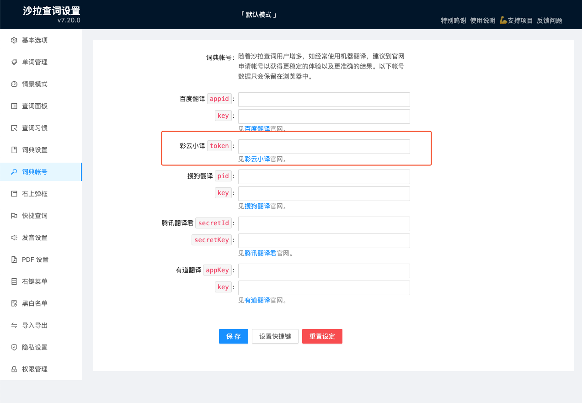Screen dimensions: 582x403
Task: Click the layout icon beside 右上弹框
Action: 14,194
